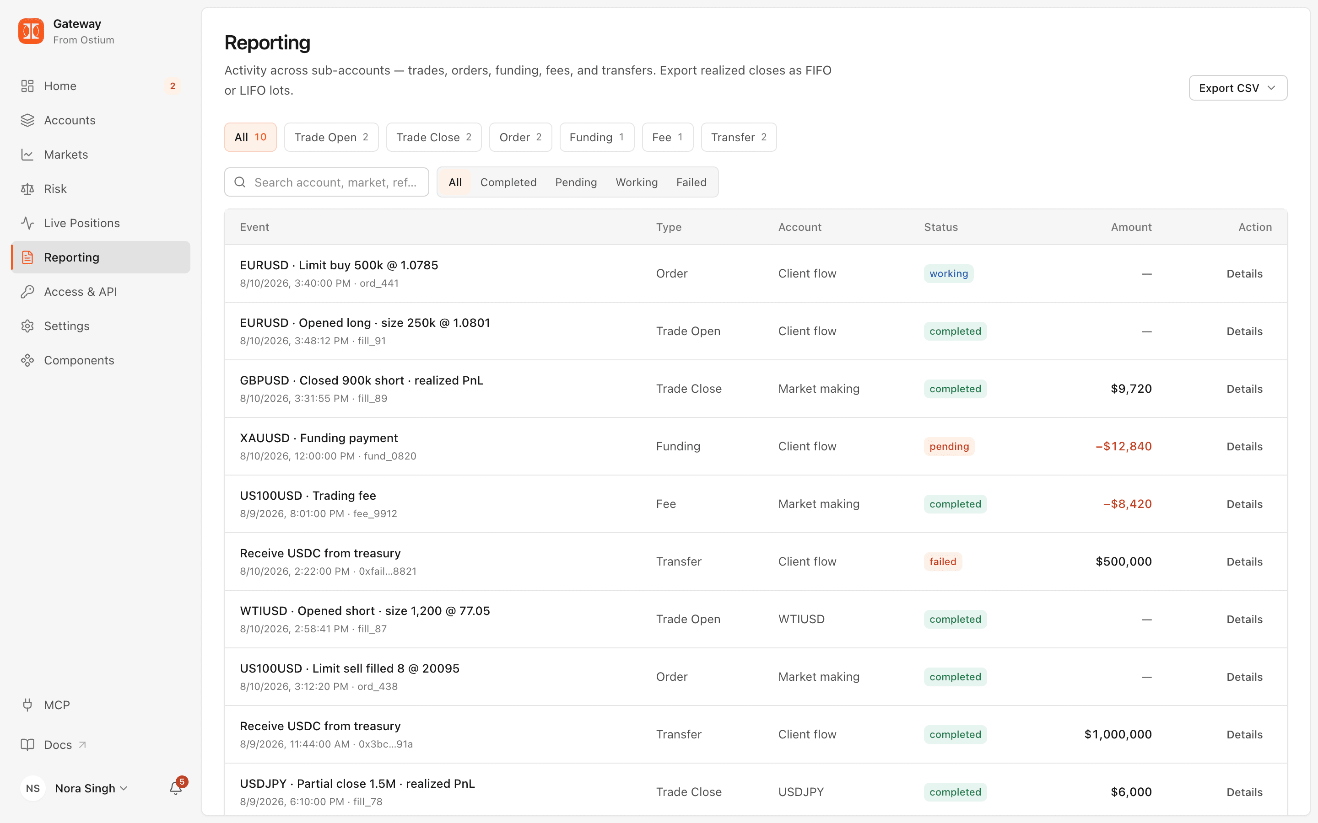Expand the Nora Singh account menu
The width and height of the screenshot is (1318, 823).
click(x=91, y=788)
